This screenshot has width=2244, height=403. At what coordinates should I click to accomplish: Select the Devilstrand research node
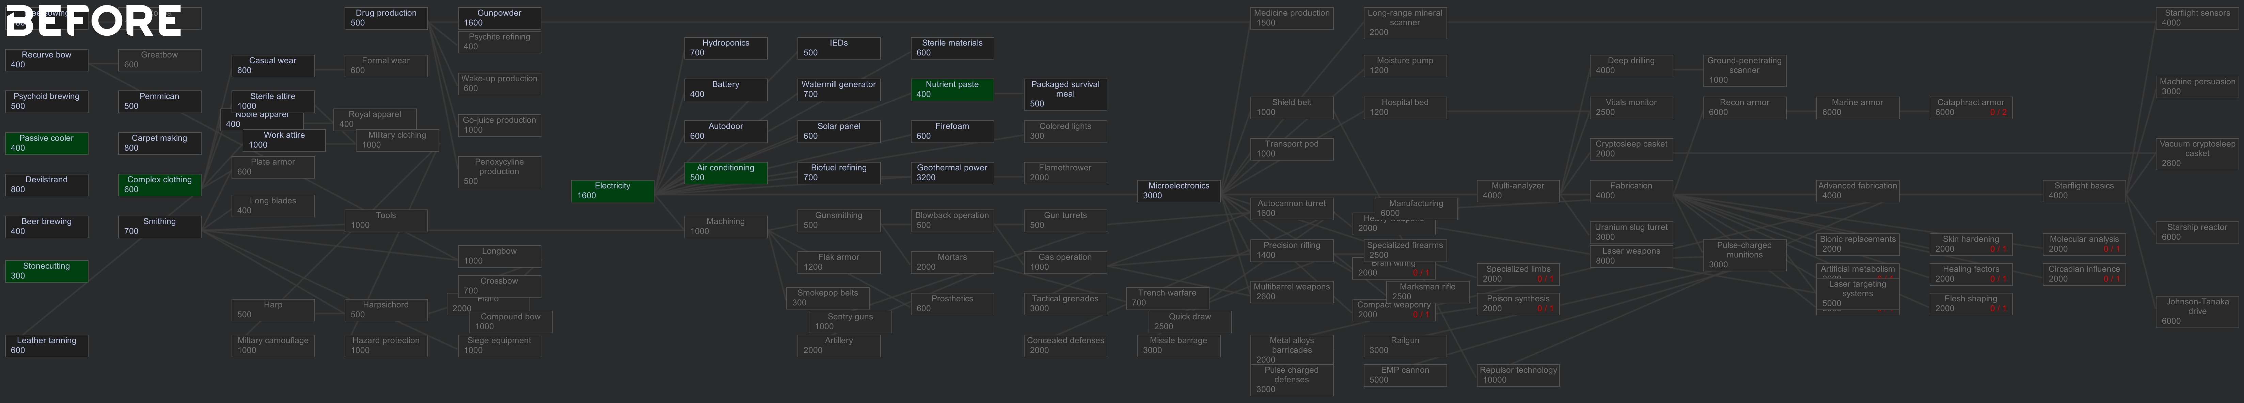pos(46,185)
